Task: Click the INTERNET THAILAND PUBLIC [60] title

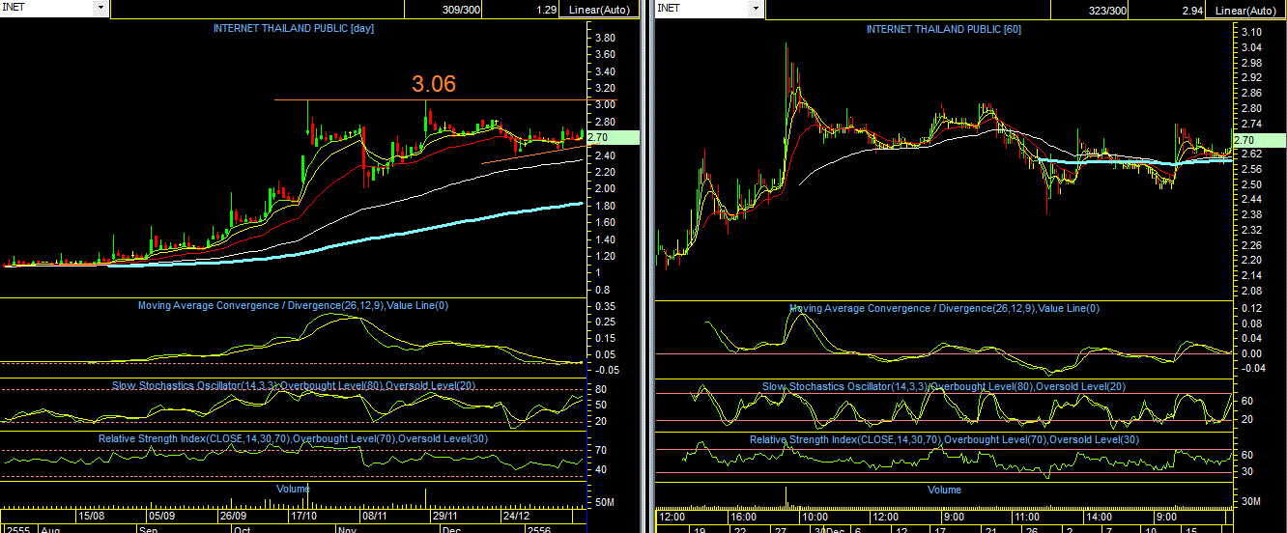Action: point(944,29)
